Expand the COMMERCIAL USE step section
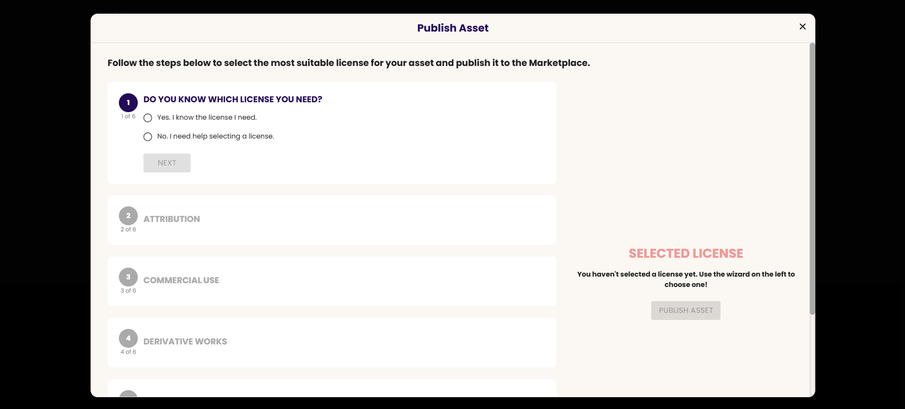The width and height of the screenshot is (905, 409). (x=181, y=280)
